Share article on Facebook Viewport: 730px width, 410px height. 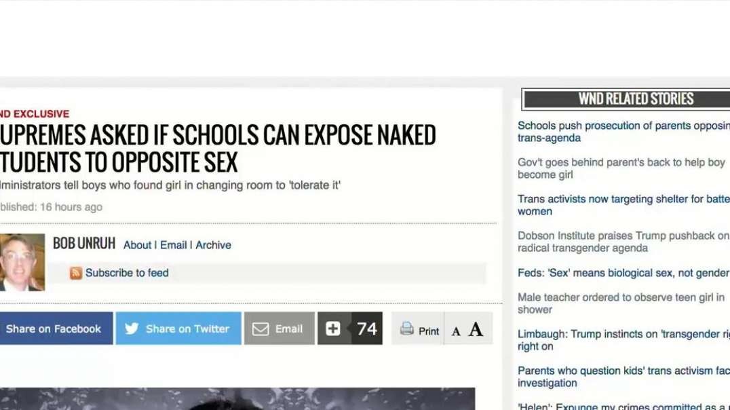(x=56, y=329)
